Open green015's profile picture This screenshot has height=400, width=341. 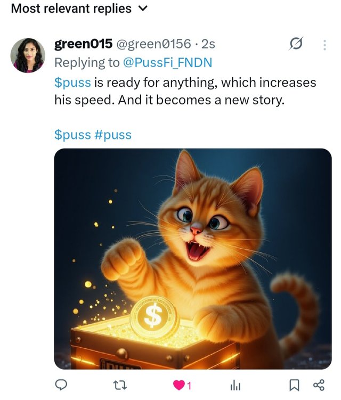(x=28, y=55)
